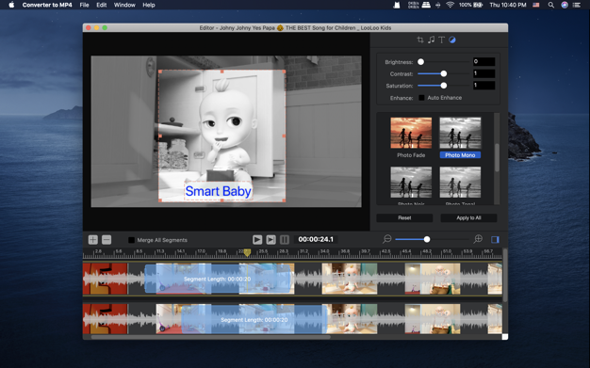The image size is (590, 368).
Task: Click the Contrast value field
Action: (x=483, y=73)
